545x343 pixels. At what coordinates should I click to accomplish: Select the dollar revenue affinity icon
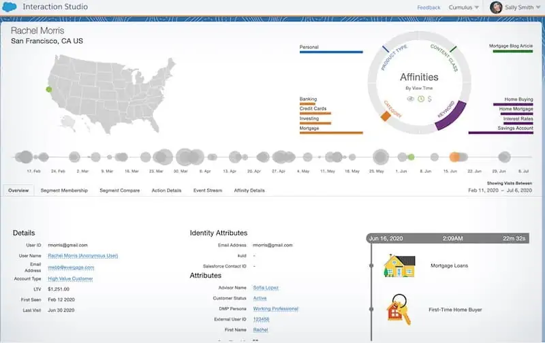(430, 99)
